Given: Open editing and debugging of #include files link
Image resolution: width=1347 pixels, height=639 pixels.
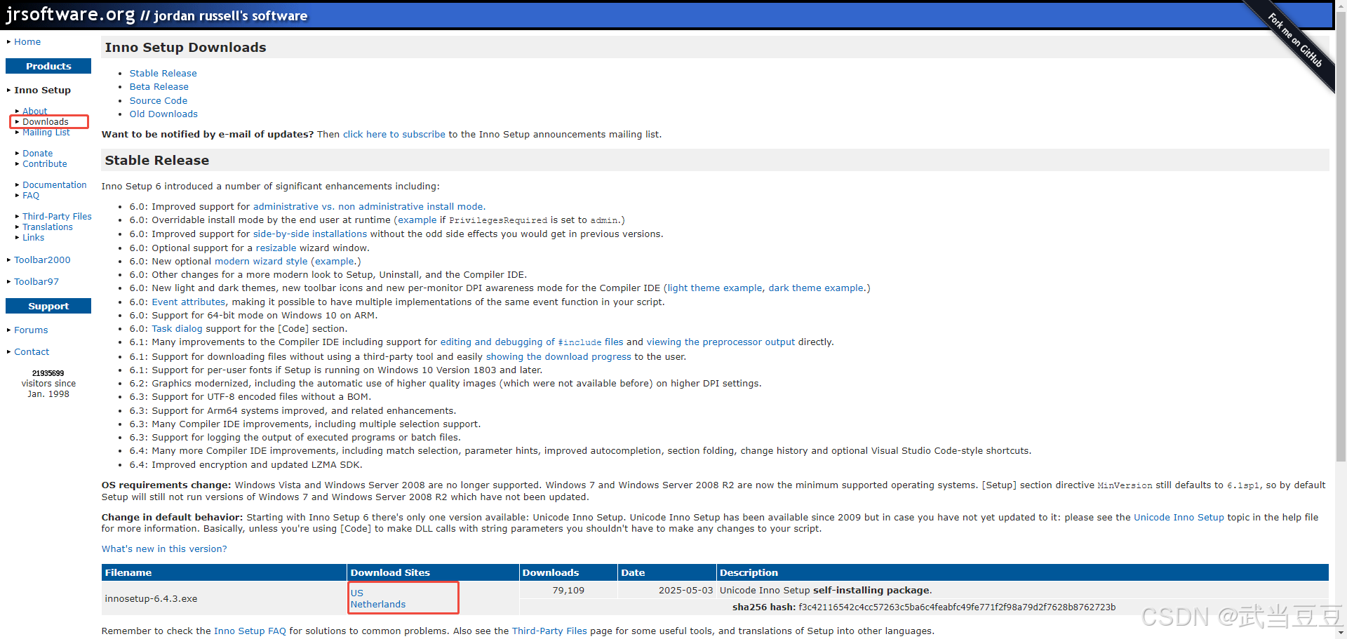Looking at the screenshot, I should [532, 342].
